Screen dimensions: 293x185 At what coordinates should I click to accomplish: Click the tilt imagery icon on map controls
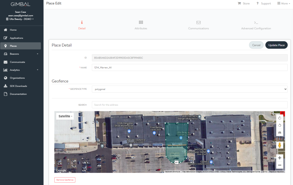[280, 132]
